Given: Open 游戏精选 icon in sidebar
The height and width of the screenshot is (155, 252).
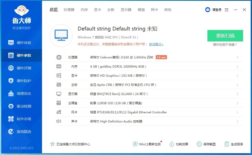Looking at the screenshot, I should click(x=11, y=132).
